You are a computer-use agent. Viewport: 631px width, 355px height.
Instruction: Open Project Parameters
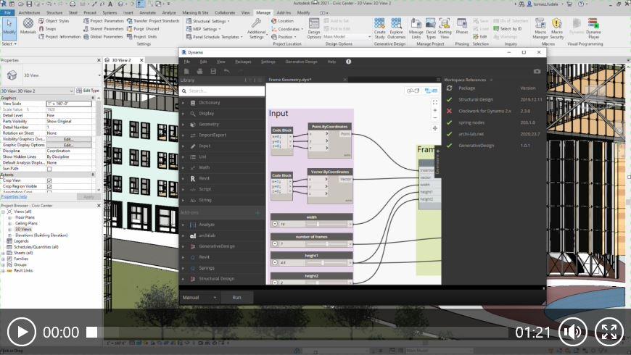tap(104, 21)
